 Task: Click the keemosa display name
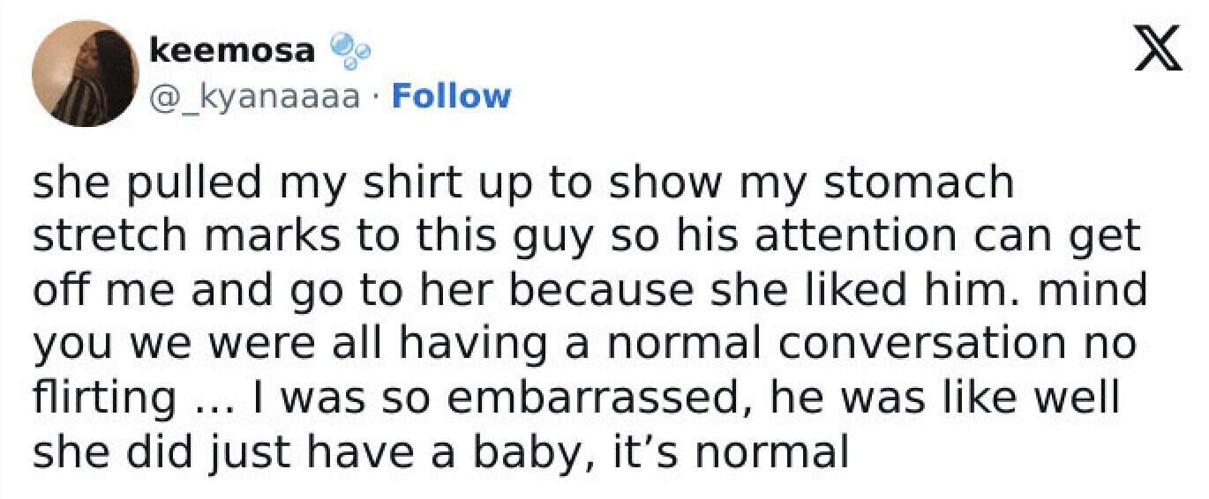232,51
